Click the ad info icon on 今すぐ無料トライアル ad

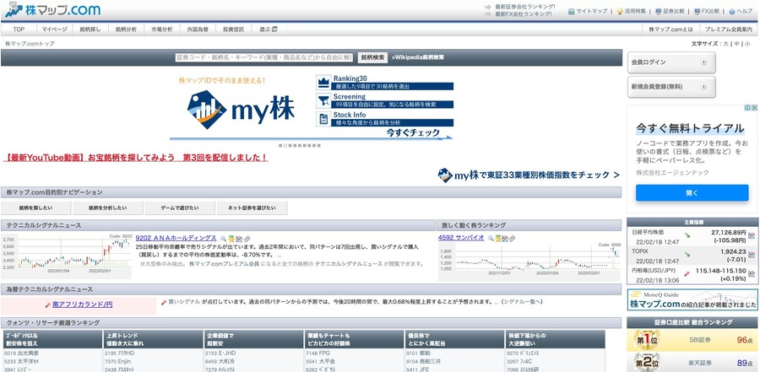click(x=748, y=108)
